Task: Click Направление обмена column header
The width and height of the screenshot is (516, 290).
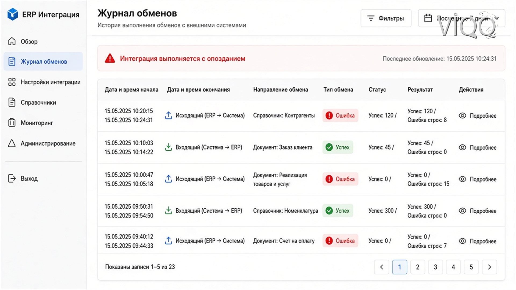Action: click(x=281, y=90)
